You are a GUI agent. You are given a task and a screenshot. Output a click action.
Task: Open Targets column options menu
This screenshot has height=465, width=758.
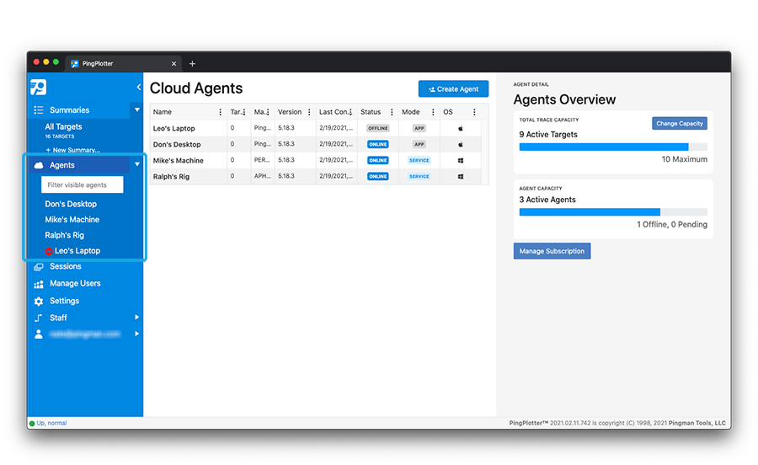coord(244,112)
